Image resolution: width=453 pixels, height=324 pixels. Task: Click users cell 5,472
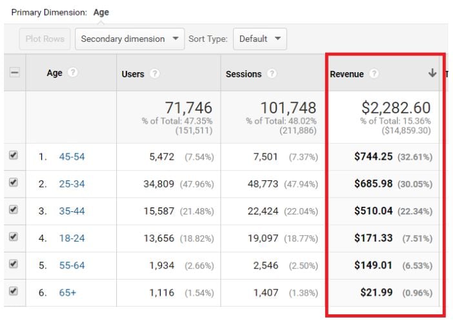[x=162, y=157]
